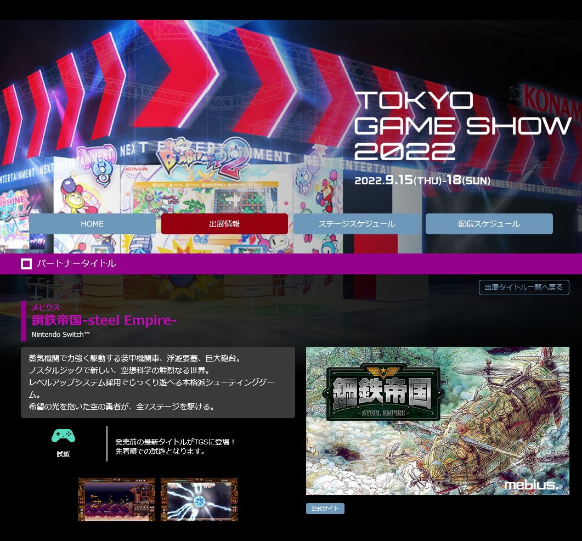The width and height of the screenshot is (582, 541).
Task: Open the first gameplay screenshot thumbnail
Action: pyautogui.click(x=116, y=499)
